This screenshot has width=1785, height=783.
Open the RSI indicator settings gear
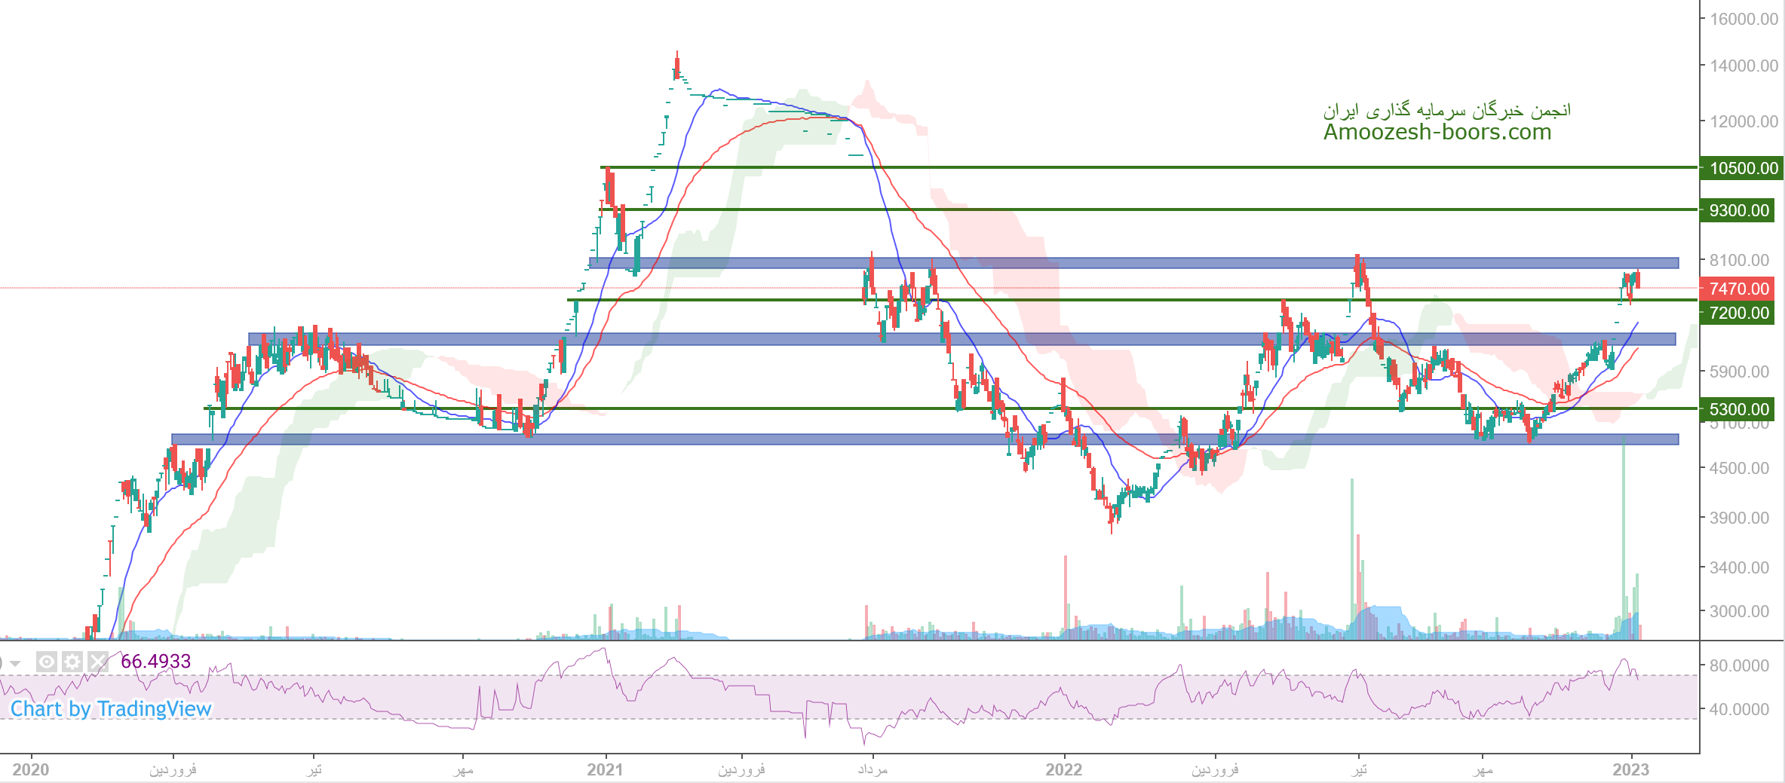click(72, 662)
